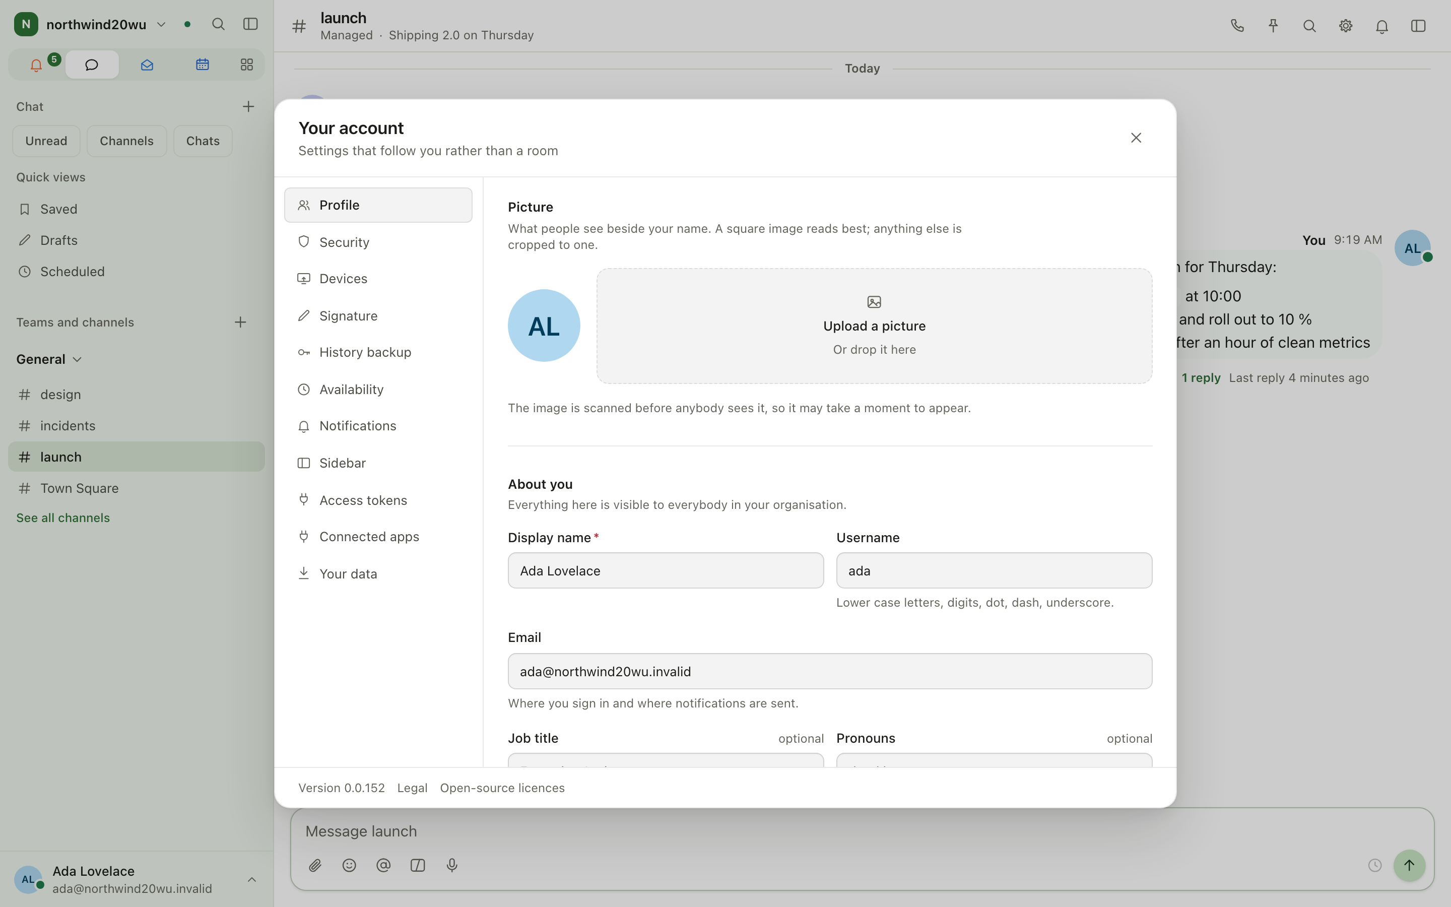Click the Version 0.0.152 text
The height and width of the screenshot is (907, 1451).
pyautogui.click(x=342, y=788)
